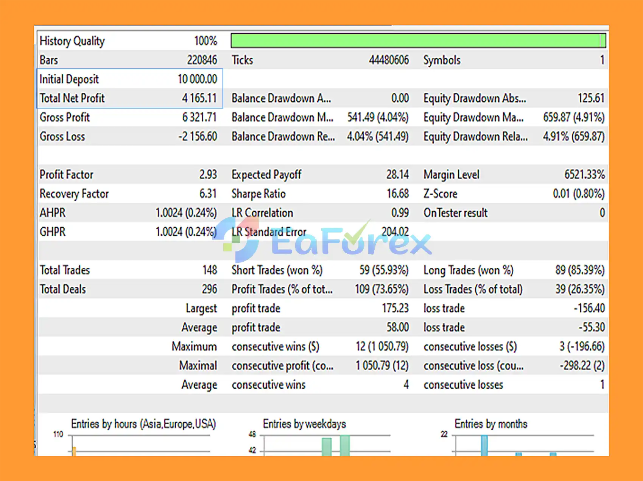Click the Total Net Profit value 4 165.11
Image resolution: width=643 pixels, height=481 pixels.
[x=199, y=98]
